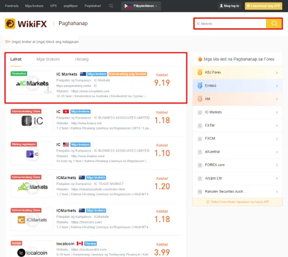Viewport: 288px width, 257px height.
Task: Click the second-place medal icon beside Exness
Action: pos(200,86)
